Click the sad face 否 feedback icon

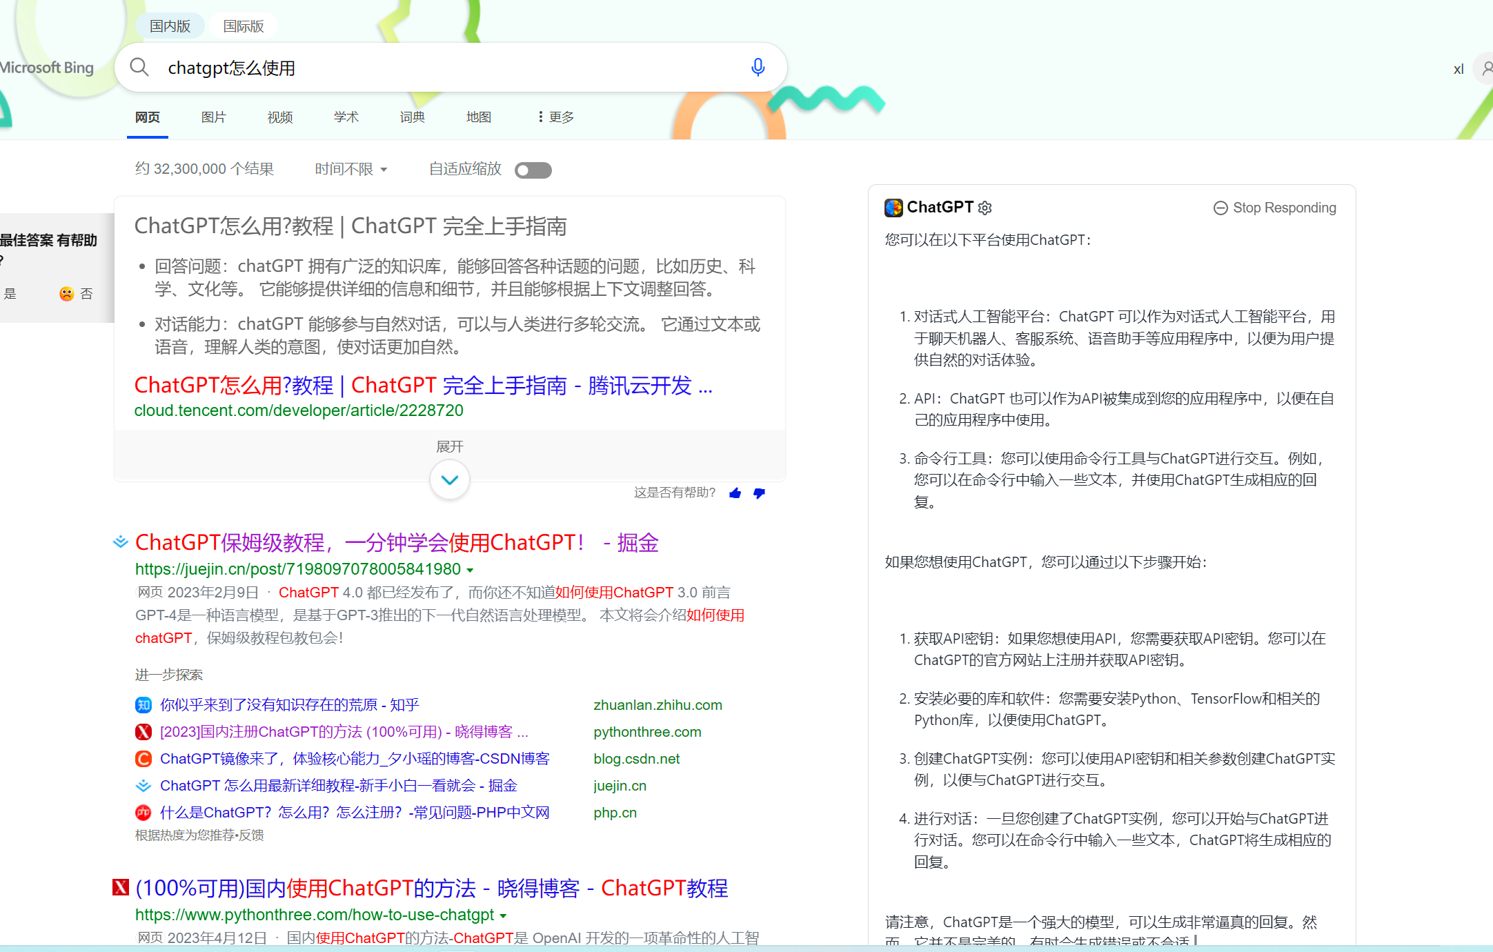66,294
